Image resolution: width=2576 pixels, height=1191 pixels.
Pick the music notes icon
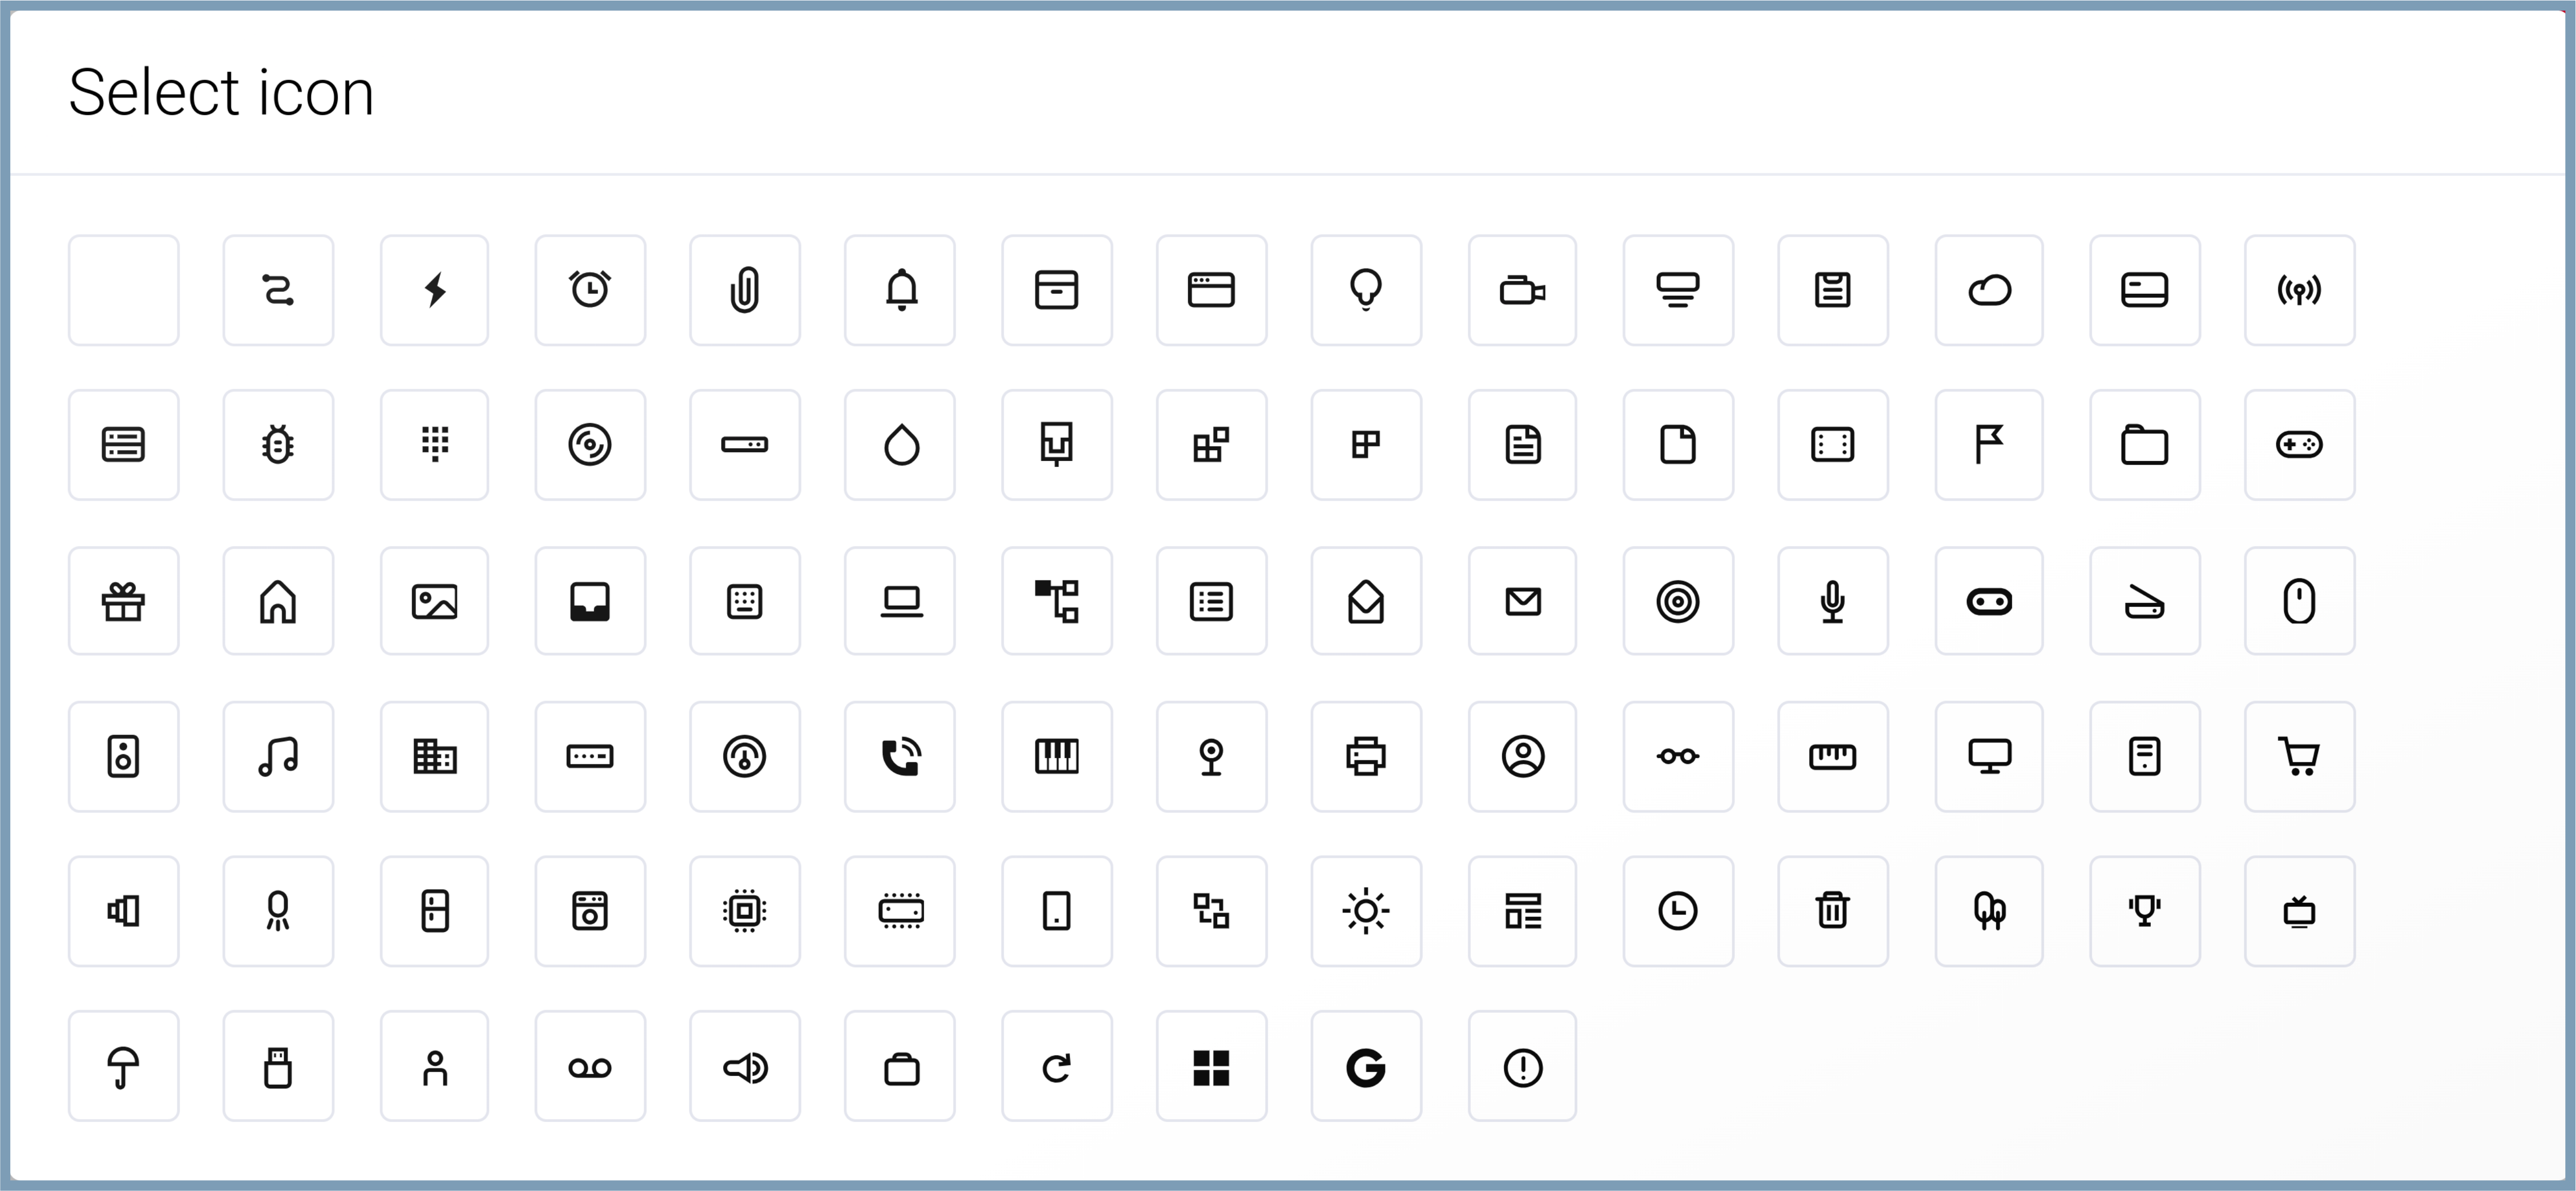click(x=278, y=756)
